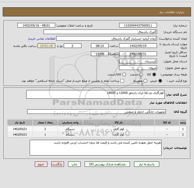Click quantity 1 in row 2
The width and height of the screenshot is (194, 188).
45,135
